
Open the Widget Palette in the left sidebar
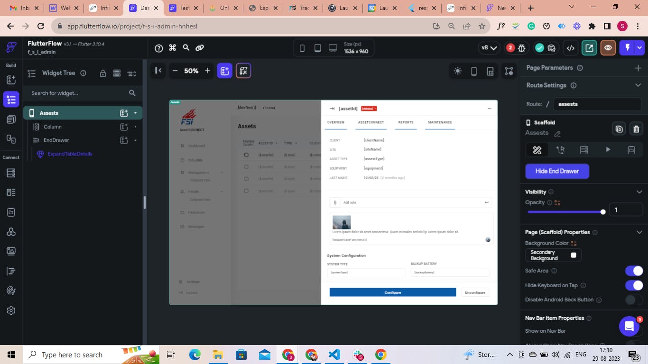(x=11, y=80)
